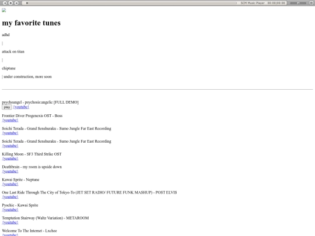315x236 pixels.
Task: Open youtube link for Deathbrain track
Action: [x=10, y=171]
